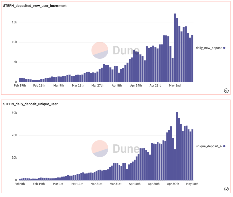Viewport: 233px width, 197px height.
Task: Click the 'Mar 18th' axis label
Action: 78,86
